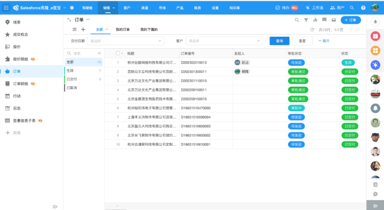Filter orders by 已取消 status
This screenshot has height=210, width=384.
83,88
